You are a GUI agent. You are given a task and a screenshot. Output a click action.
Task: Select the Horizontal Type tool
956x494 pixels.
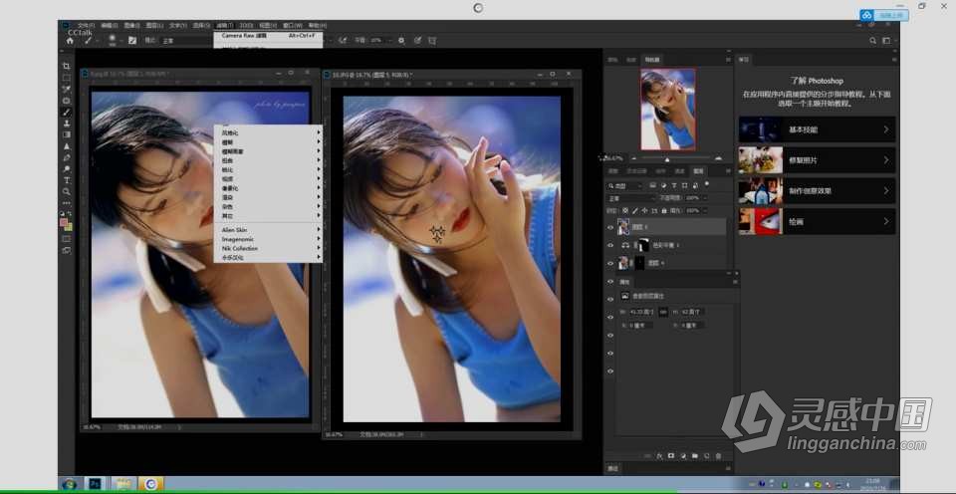pyautogui.click(x=66, y=180)
